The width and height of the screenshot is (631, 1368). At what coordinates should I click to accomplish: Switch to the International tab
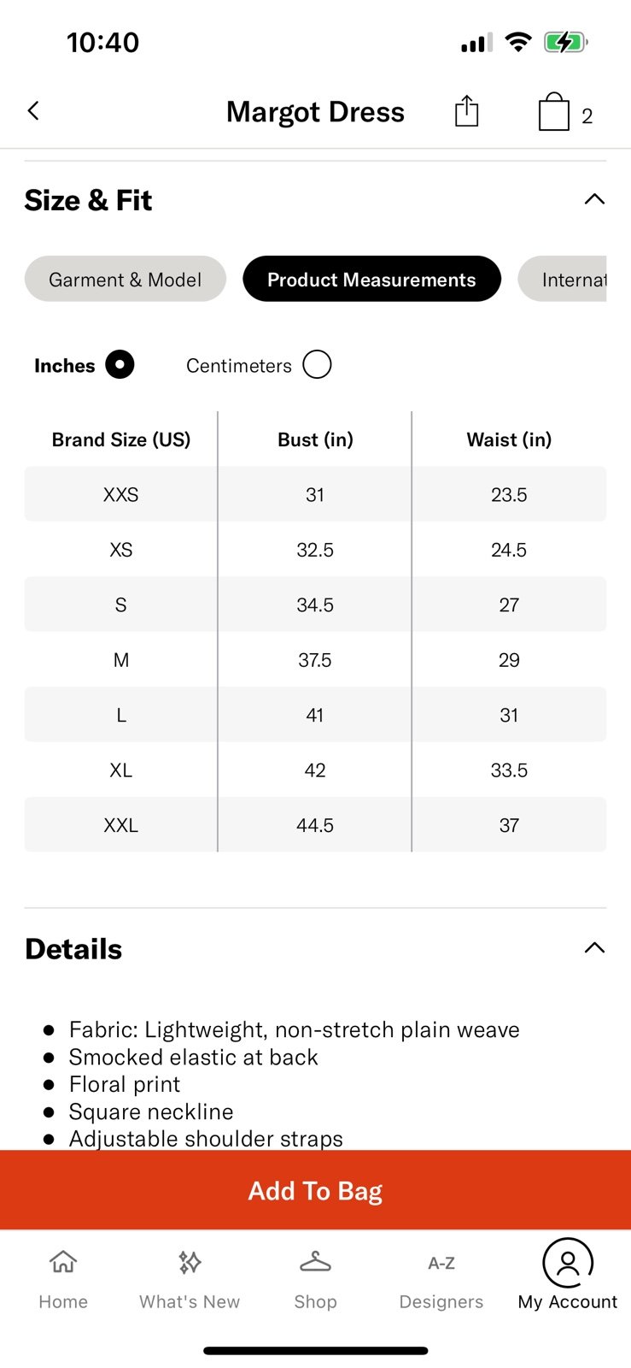[x=563, y=280]
